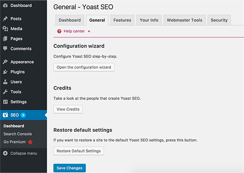Open WordPress Settings label in sidebar
The image size is (244, 173).
coord(19,102)
